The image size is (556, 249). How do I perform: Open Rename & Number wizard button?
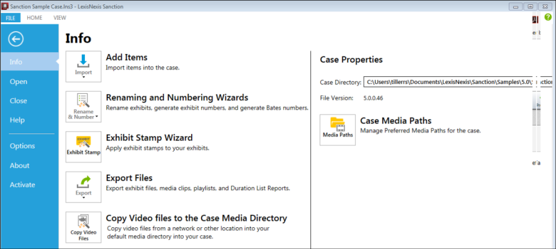(x=83, y=107)
